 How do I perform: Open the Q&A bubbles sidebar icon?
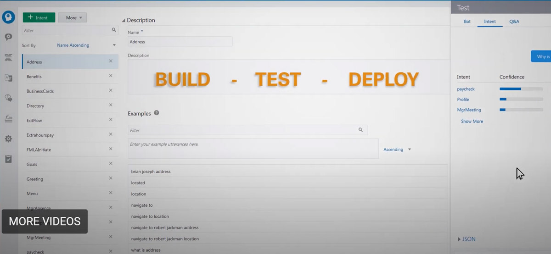point(8,98)
